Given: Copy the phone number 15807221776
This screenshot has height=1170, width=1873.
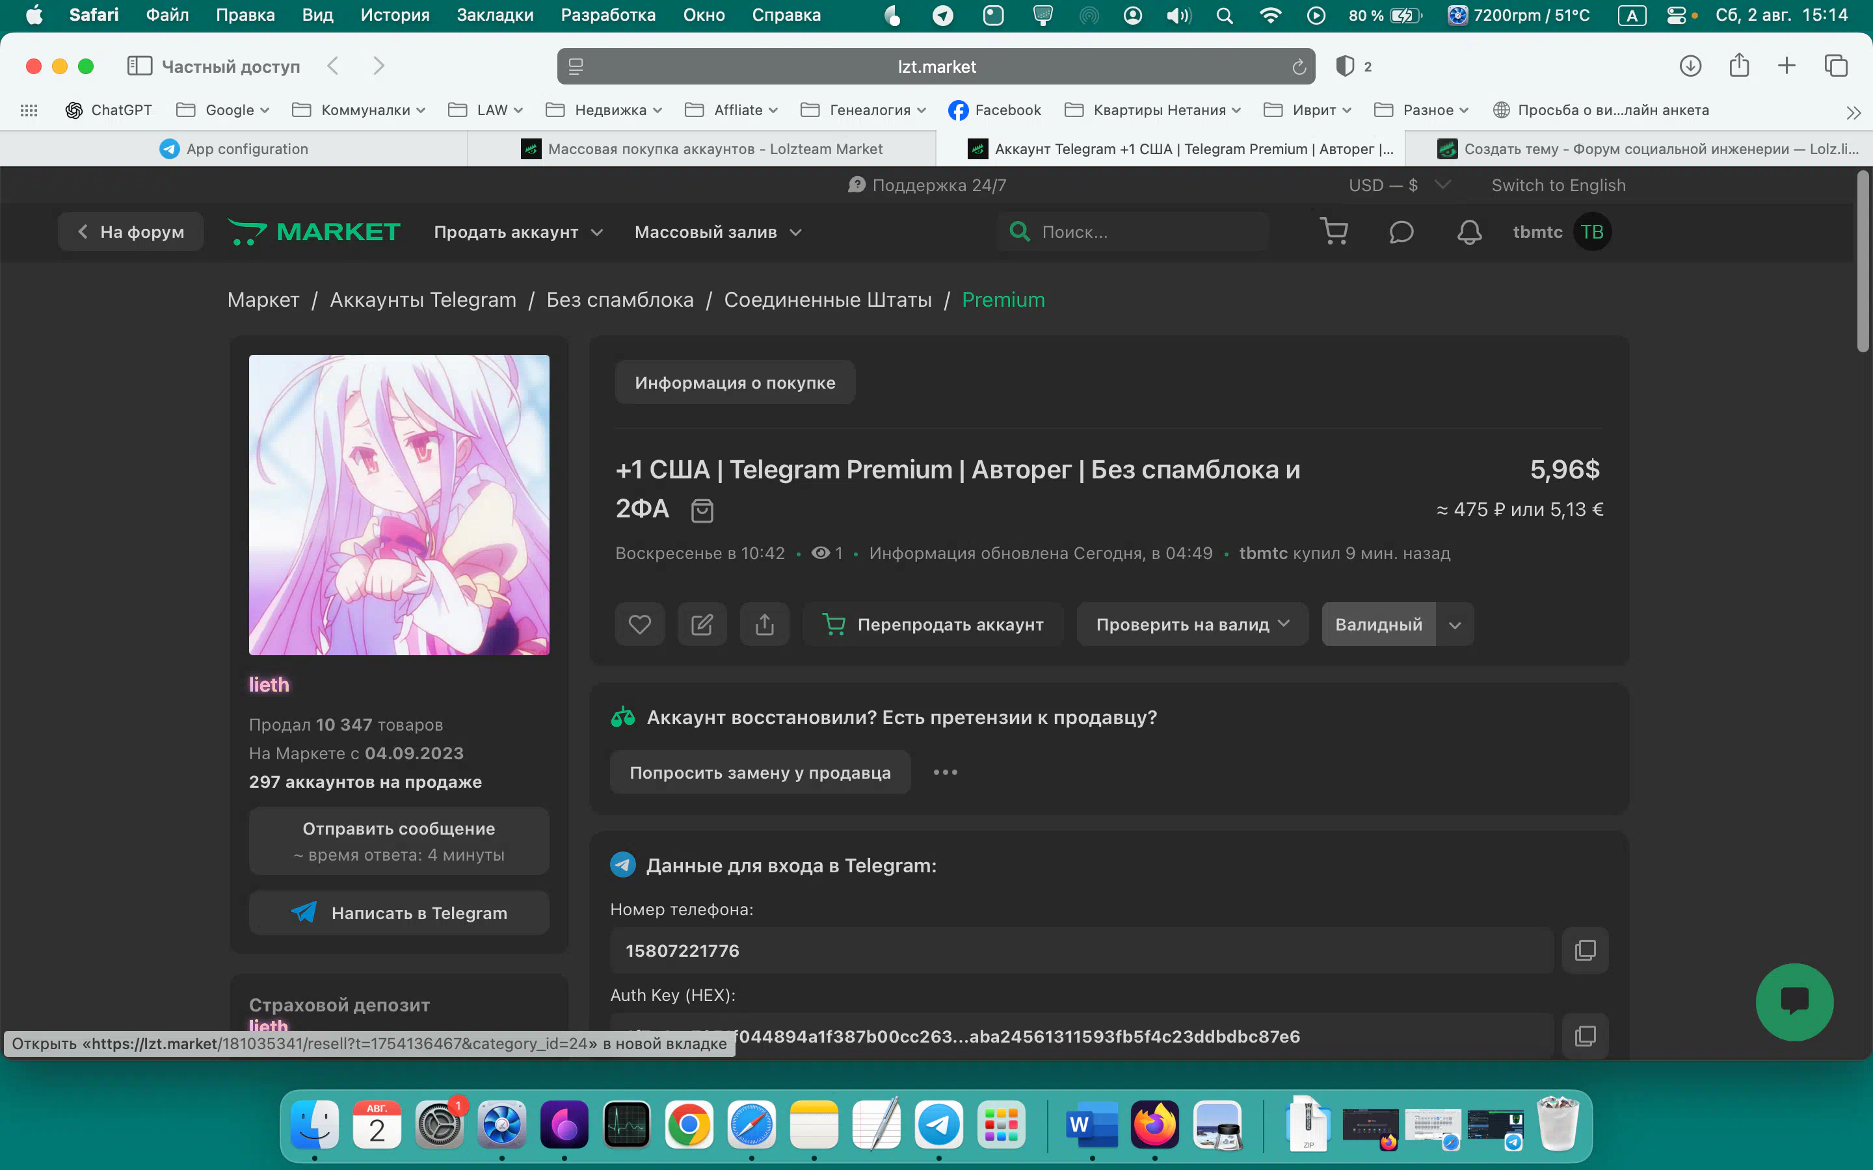Looking at the screenshot, I should click(x=1585, y=950).
